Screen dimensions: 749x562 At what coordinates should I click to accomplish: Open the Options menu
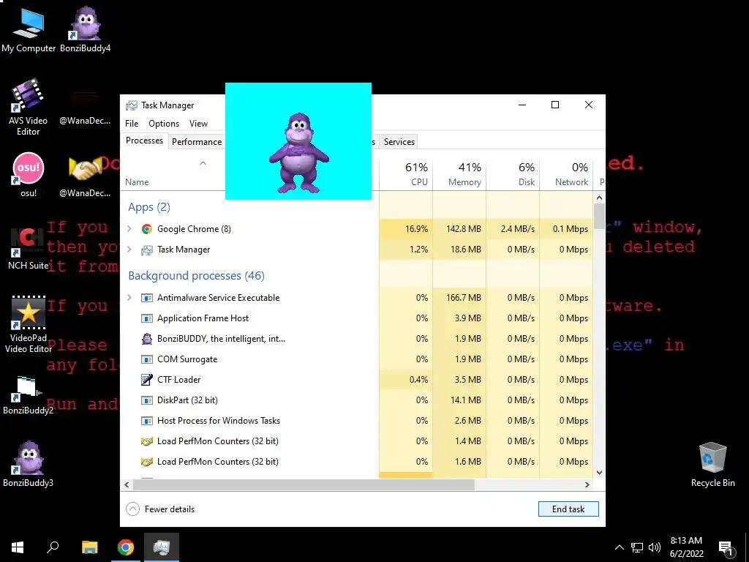164,124
